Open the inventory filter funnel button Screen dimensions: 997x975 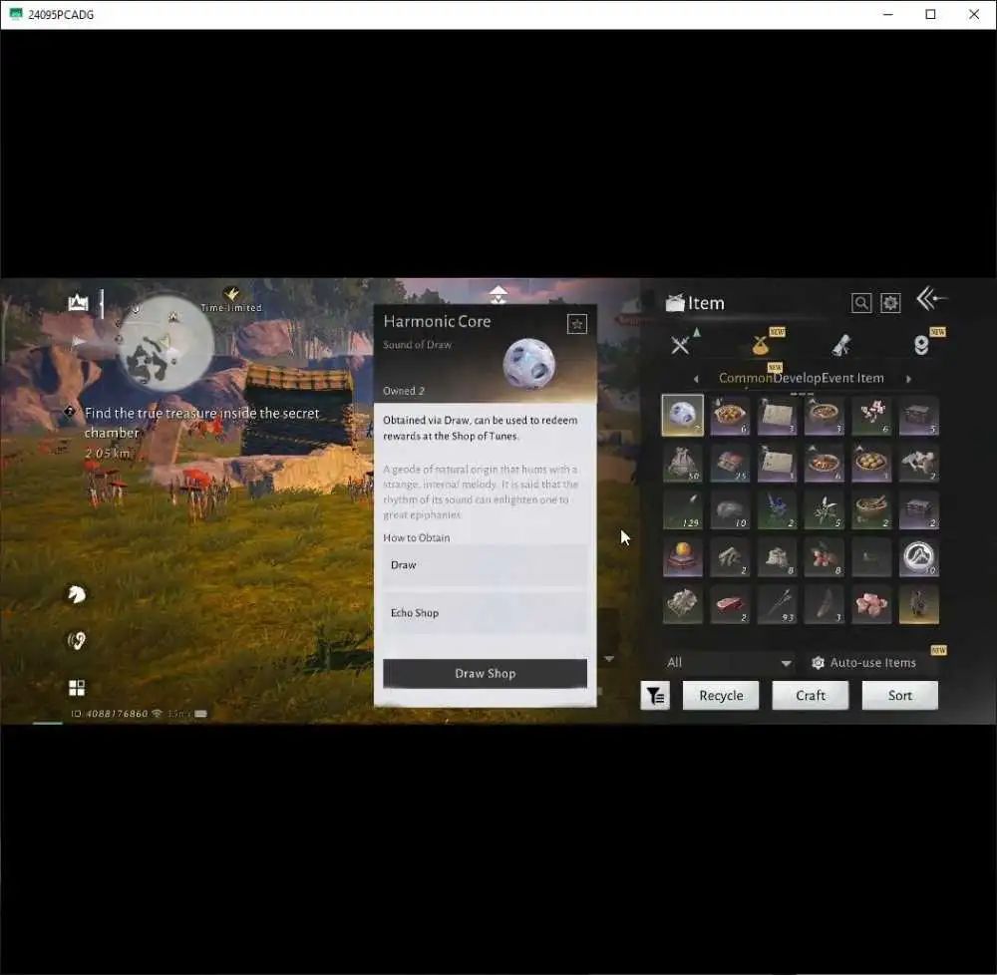pyautogui.click(x=655, y=696)
